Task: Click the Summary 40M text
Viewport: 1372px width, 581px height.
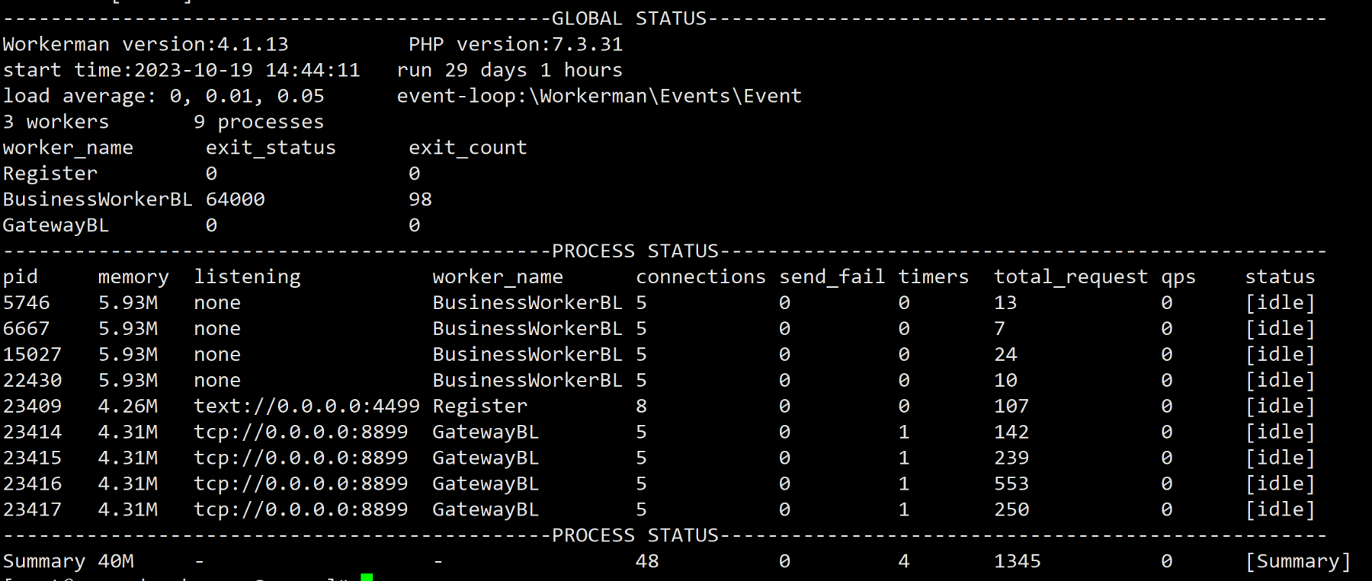Action: [x=68, y=562]
